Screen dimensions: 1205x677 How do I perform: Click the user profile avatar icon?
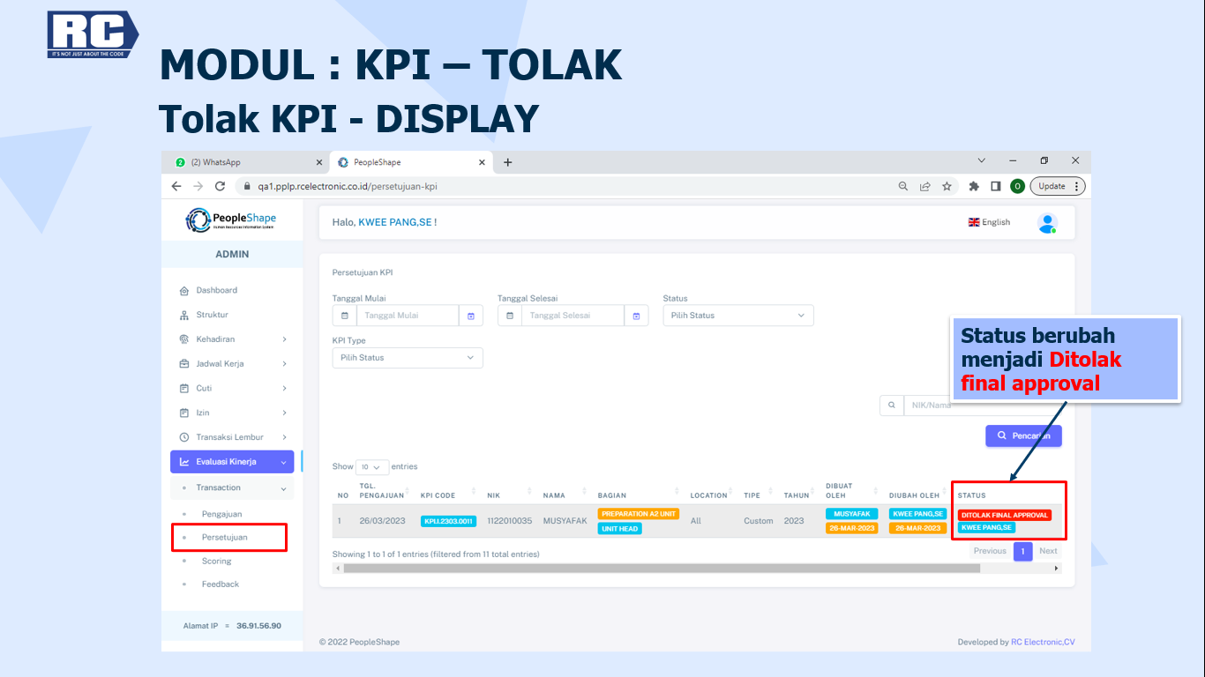(x=1047, y=223)
